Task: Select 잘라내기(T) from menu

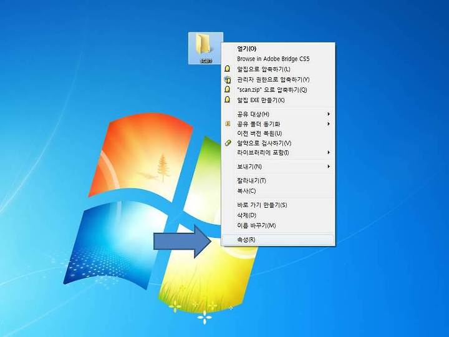Action: click(x=278, y=180)
